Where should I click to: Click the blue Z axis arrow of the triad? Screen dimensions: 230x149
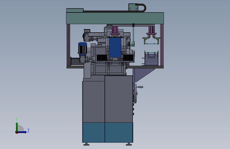[x=22, y=132]
